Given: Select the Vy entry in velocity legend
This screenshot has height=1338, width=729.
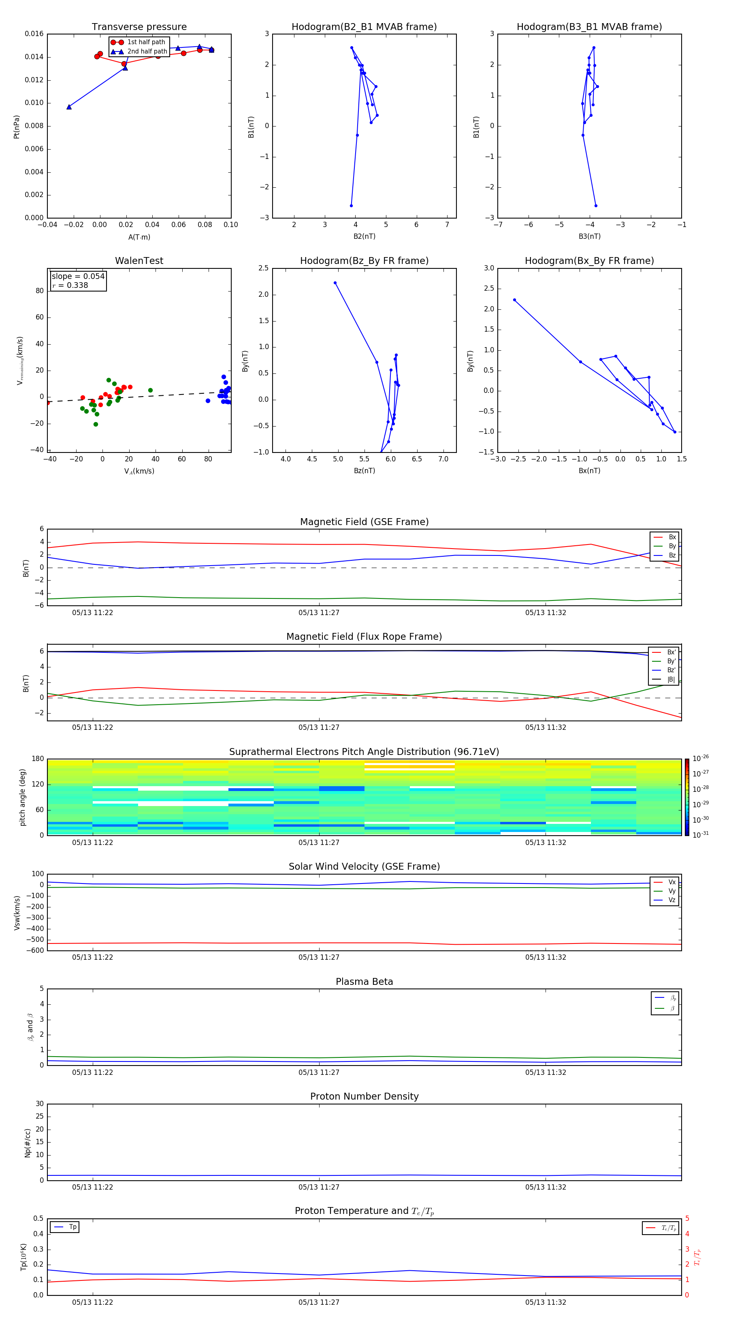Looking at the screenshot, I should pos(665,891).
